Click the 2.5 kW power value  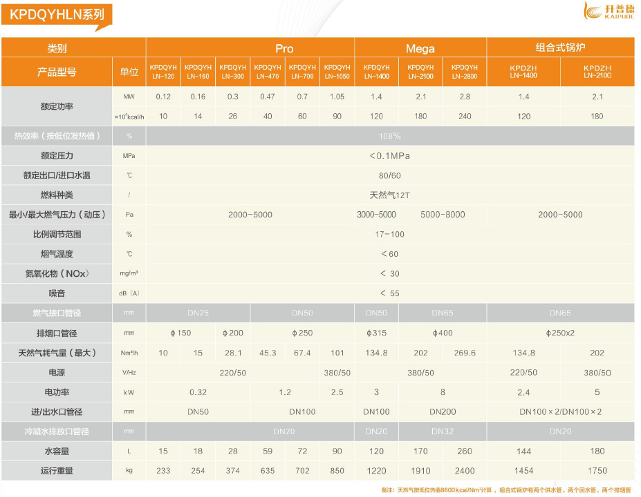(337, 392)
